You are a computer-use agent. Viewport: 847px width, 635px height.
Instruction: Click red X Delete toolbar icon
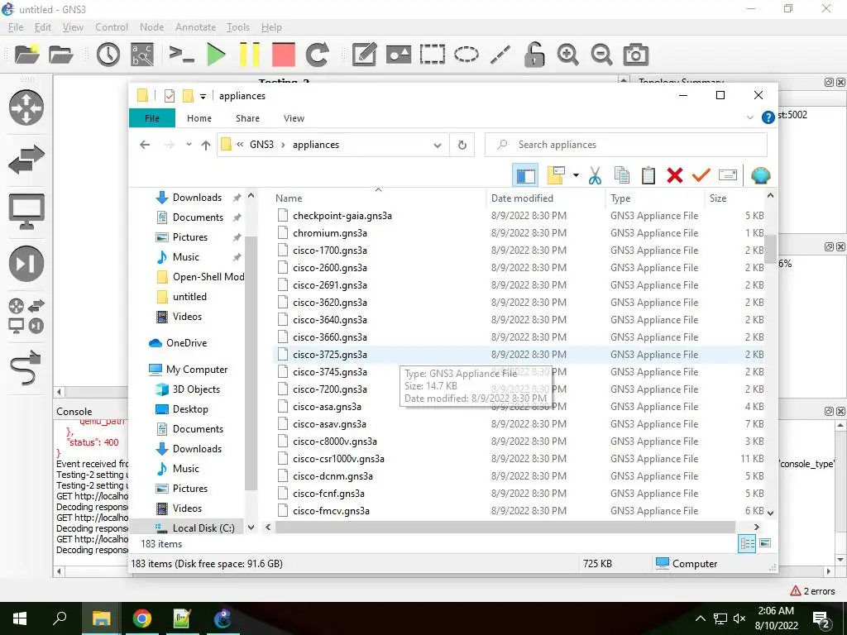point(675,175)
